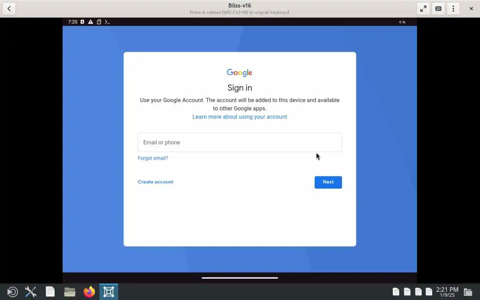Viewport: 480px width, 300px height.
Task: Open the wrench and screwdriver settings tool
Action: [x=31, y=292]
